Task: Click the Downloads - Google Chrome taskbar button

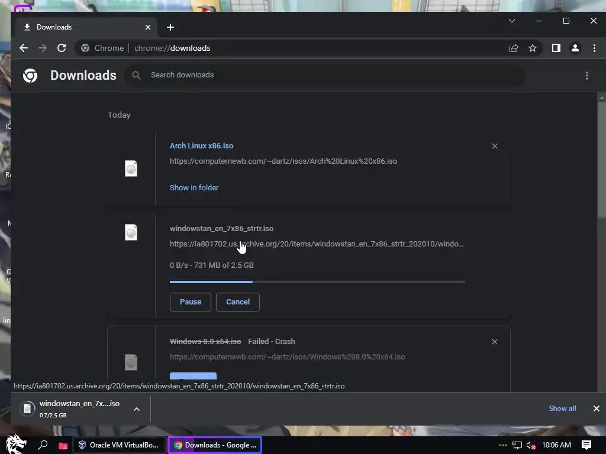Action: point(215,445)
